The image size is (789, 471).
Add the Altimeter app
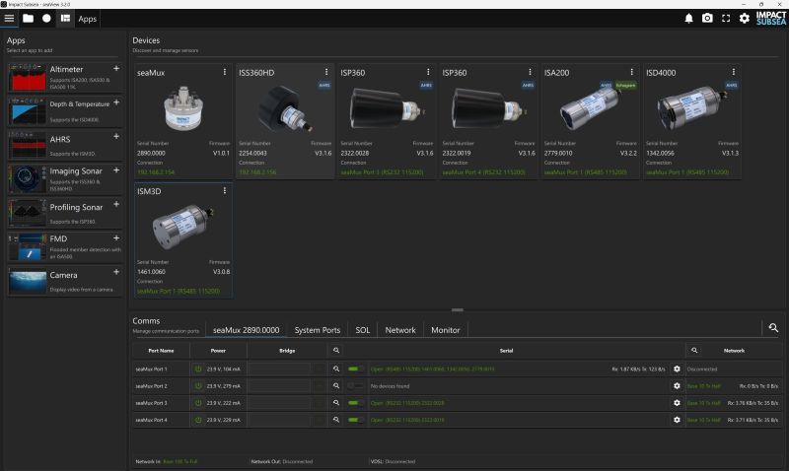[116, 68]
